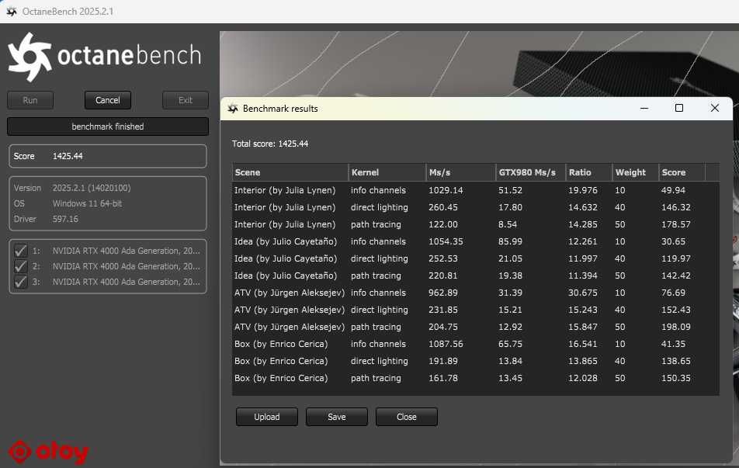The image size is (739, 468).
Task: Select the Box path tracing row
Action: point(476,378)
